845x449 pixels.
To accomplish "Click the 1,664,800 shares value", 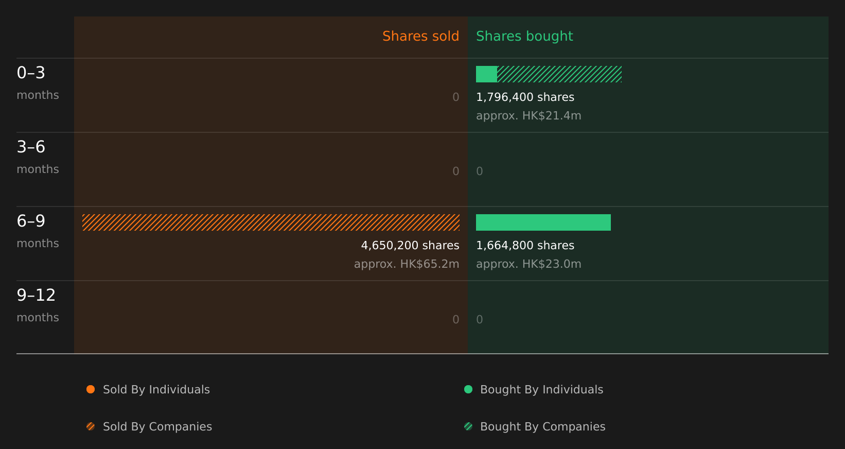I will click(525, 246).
